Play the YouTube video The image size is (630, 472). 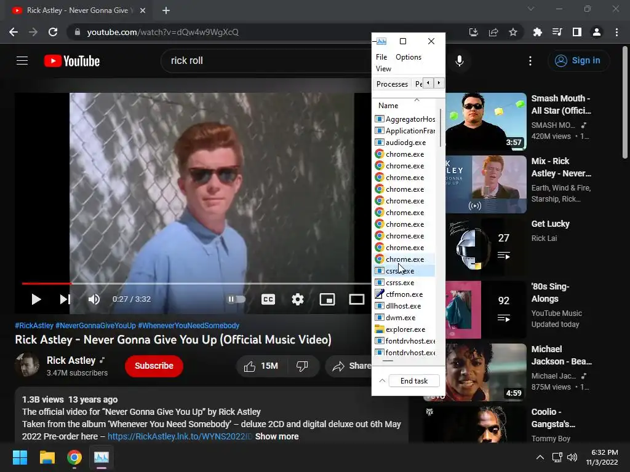click(x=36, y=299)
